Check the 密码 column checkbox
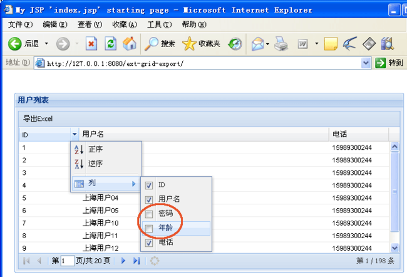 [149, 214]
